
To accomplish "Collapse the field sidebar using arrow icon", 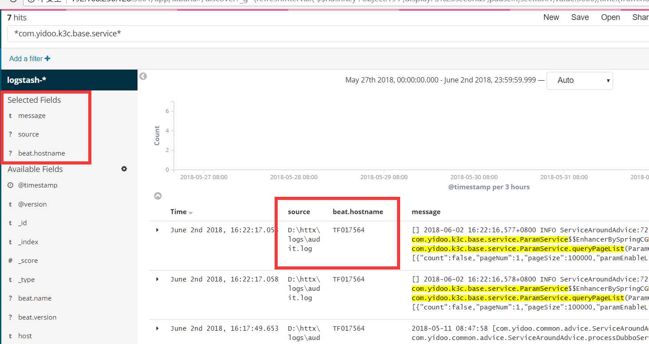I will (143, 76).
